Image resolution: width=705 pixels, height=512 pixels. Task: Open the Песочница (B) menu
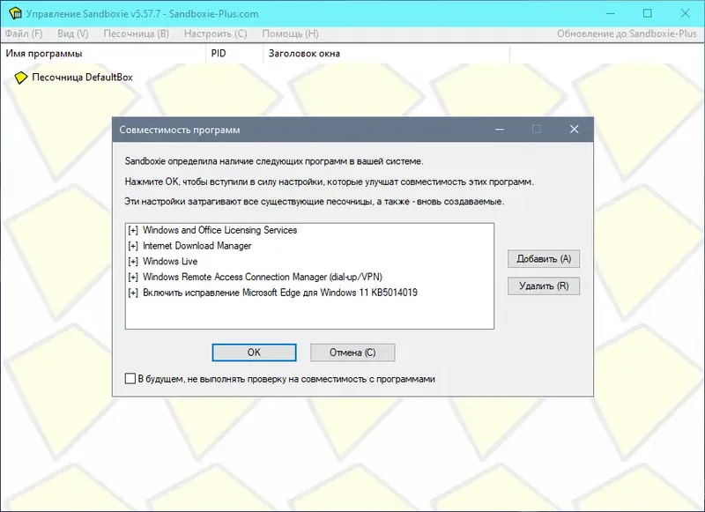(x=137, y=33)
